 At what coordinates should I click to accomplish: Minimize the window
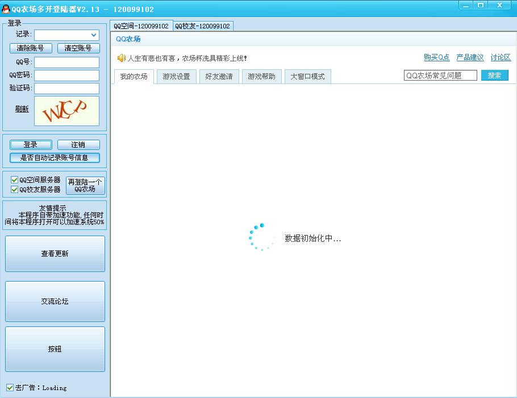tap(466, 5)
